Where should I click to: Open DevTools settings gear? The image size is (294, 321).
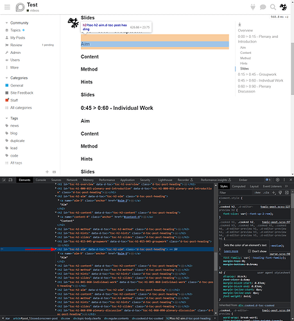[x=277, y=180]
